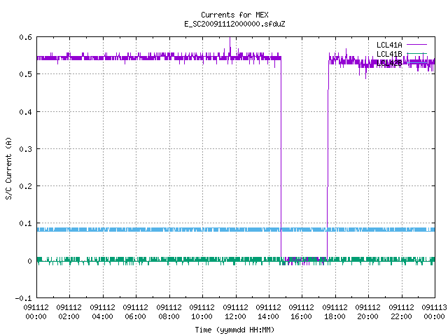Click the green LCL41B trace near 0 A
Screen dimensions: 448x336
(x=236, y=260)
